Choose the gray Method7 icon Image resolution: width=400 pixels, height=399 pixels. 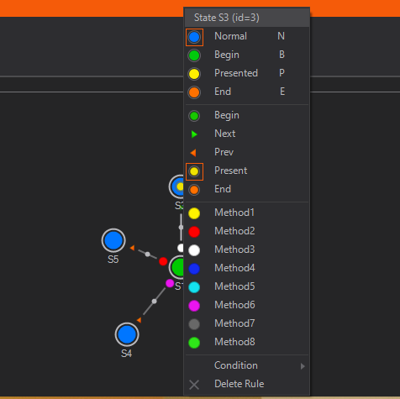[194, 324]
